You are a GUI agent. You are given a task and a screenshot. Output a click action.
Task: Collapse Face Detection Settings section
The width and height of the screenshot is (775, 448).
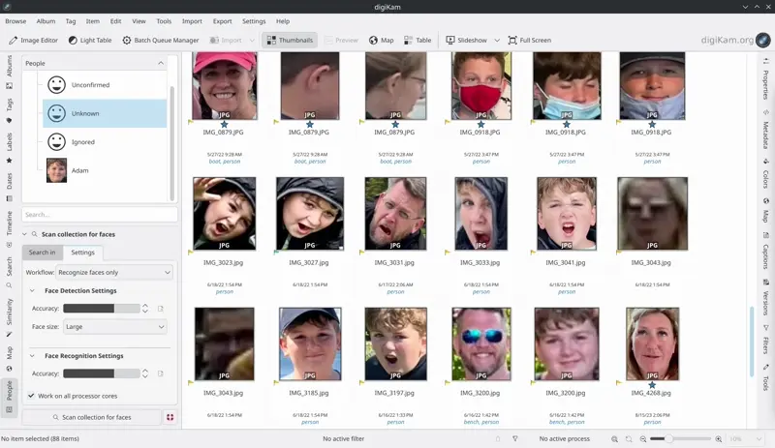click(32, 290)
